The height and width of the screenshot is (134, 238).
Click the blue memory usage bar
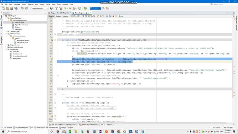point(95,8)
